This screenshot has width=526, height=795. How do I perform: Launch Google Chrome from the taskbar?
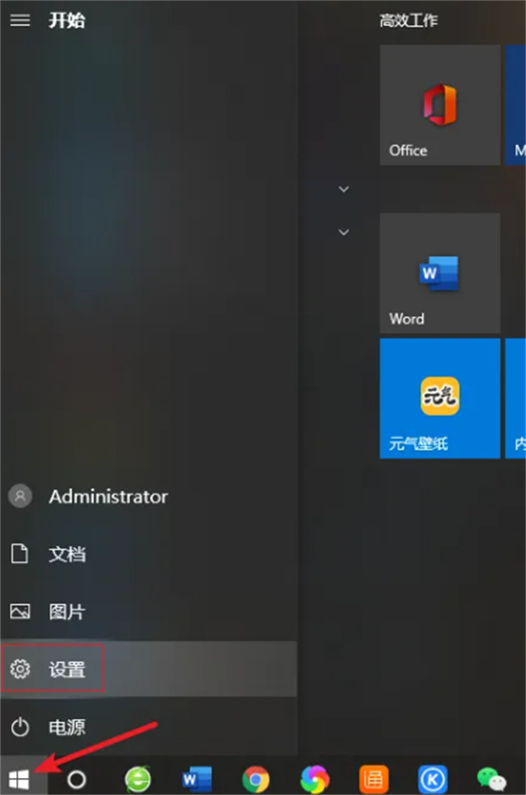tap(256, 780)
